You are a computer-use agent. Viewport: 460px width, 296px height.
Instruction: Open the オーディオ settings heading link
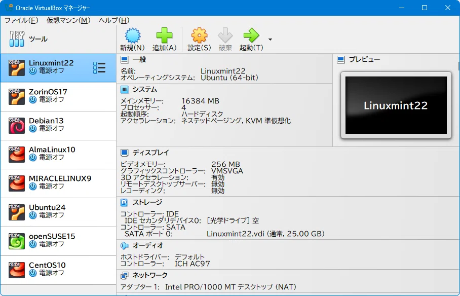(x=147, y=245)
